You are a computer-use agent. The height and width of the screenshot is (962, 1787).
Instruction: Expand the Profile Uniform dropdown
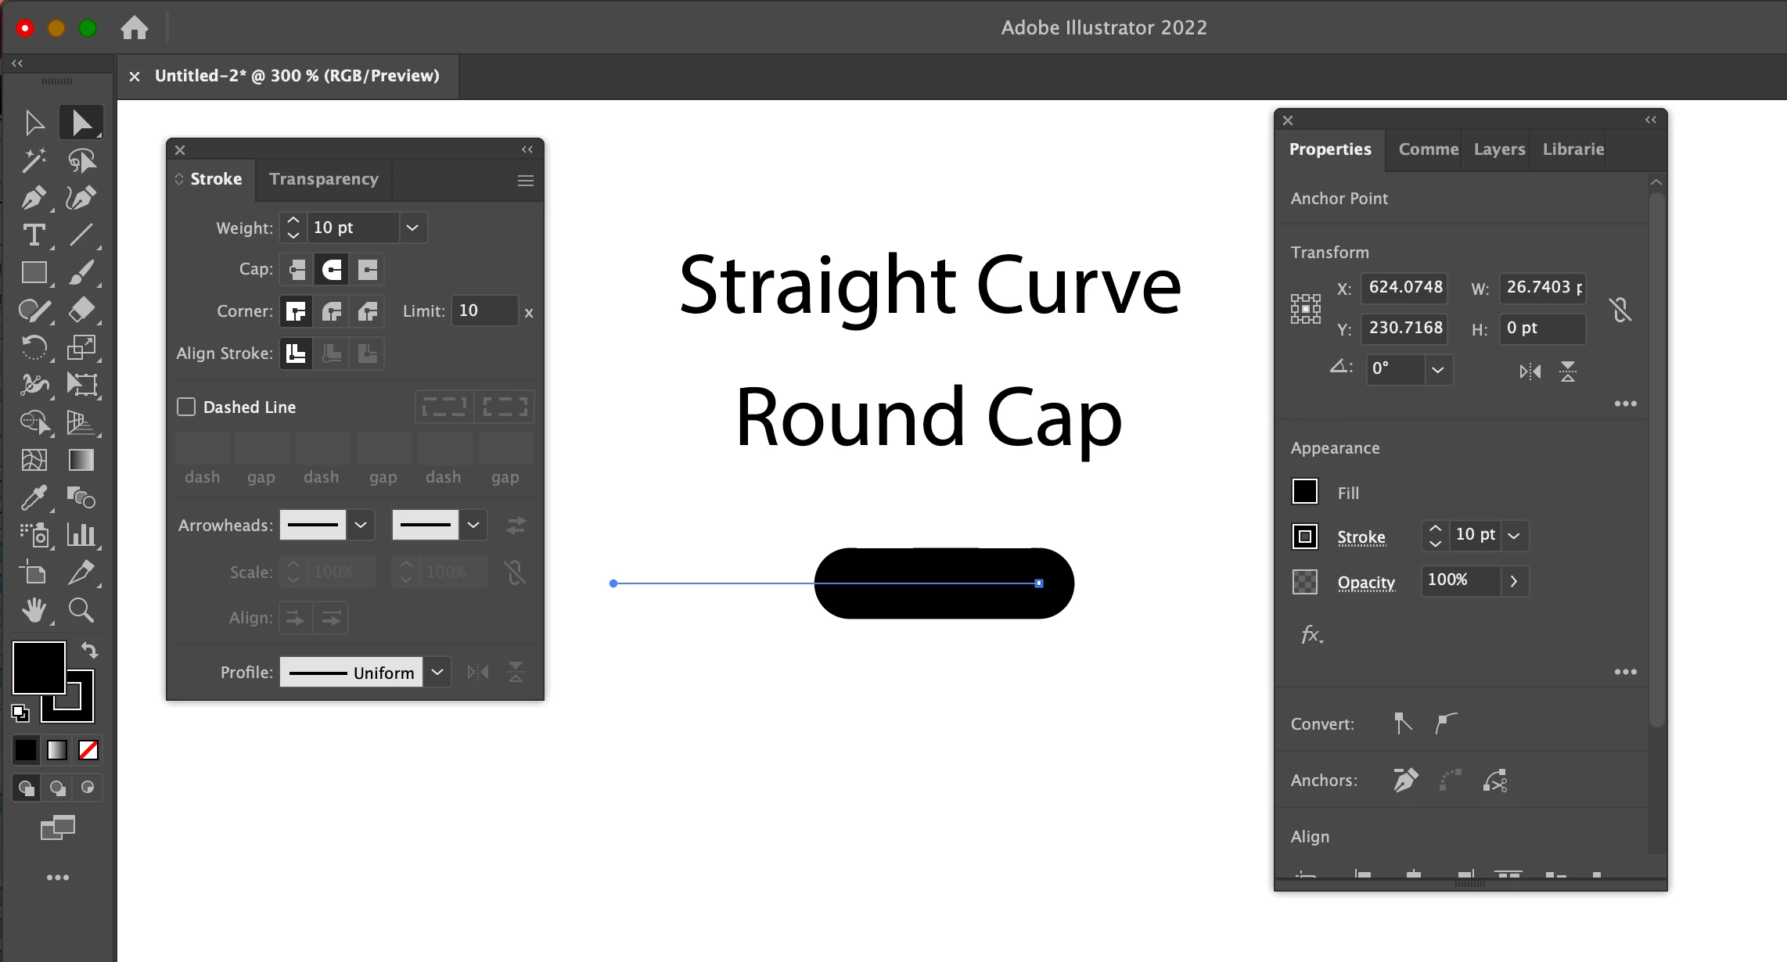437,672
